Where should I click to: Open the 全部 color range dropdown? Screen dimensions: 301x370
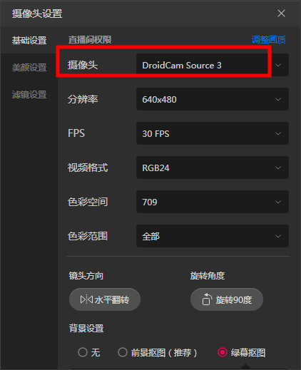pyautogui.click(x=213, y=236)
